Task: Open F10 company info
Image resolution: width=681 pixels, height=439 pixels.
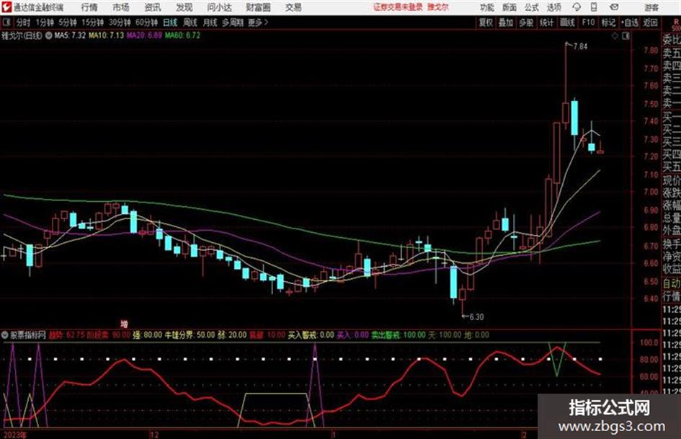Action: coord(588,22)
